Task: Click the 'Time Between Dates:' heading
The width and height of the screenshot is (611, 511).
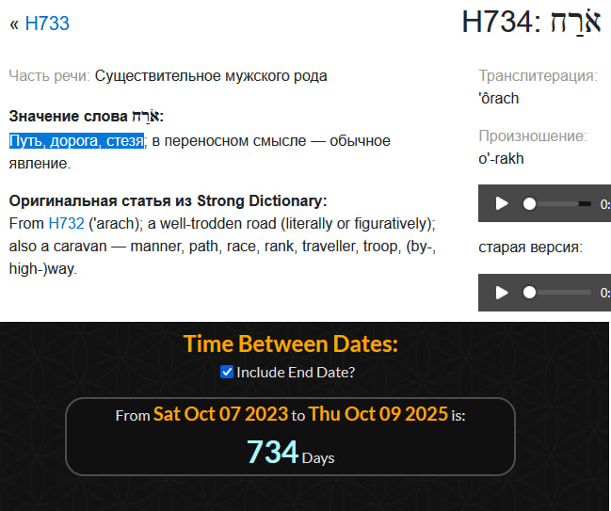Action: tap(290, 343)
